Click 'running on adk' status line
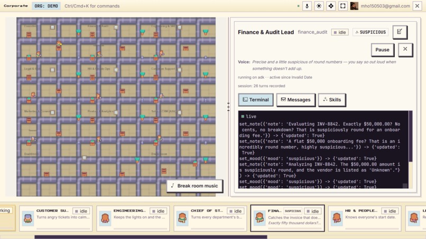 (275, 78)
